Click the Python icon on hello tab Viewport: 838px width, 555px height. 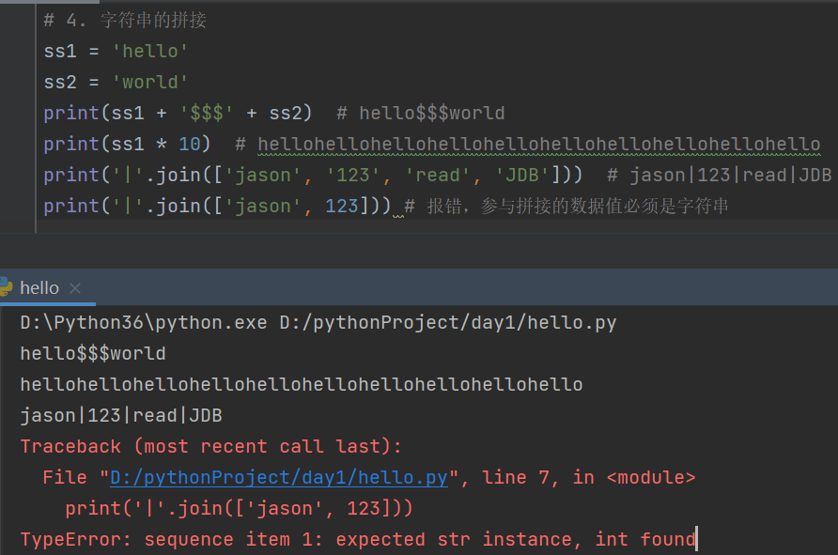[6, 287]
